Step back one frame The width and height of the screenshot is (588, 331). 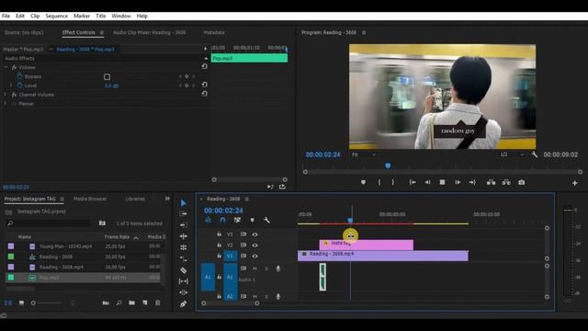click(x=427, y=182)
